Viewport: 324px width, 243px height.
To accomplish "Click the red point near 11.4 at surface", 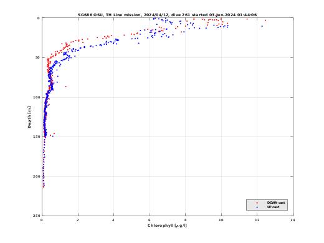I will pyautogui.click(x=247, y=19).
